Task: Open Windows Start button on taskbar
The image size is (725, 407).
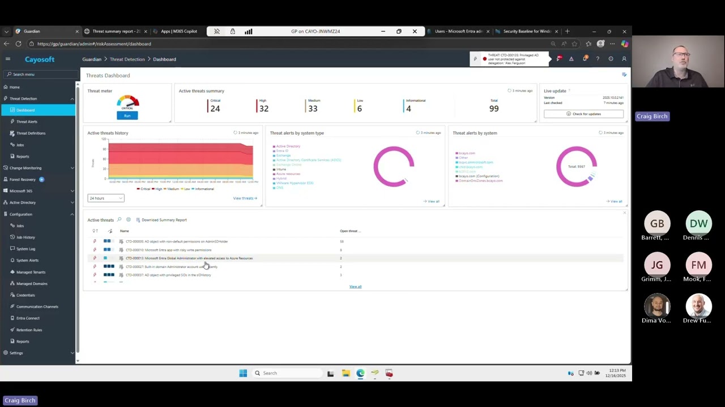Action: [243, 373]
